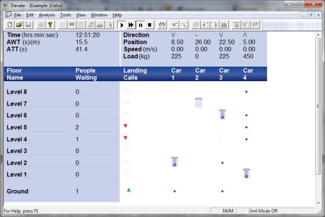Screen dimensions: 325x217
Task: Open the Window menu
Action: tap(99, 15)
